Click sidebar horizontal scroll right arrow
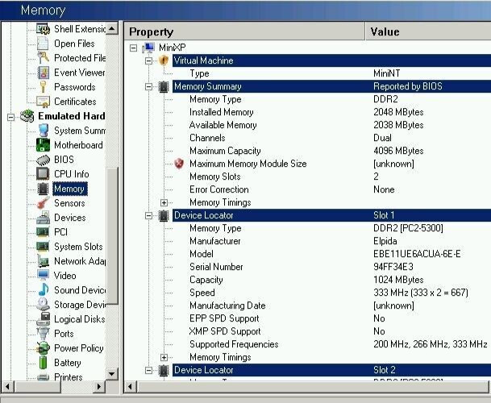 point(98,386)
